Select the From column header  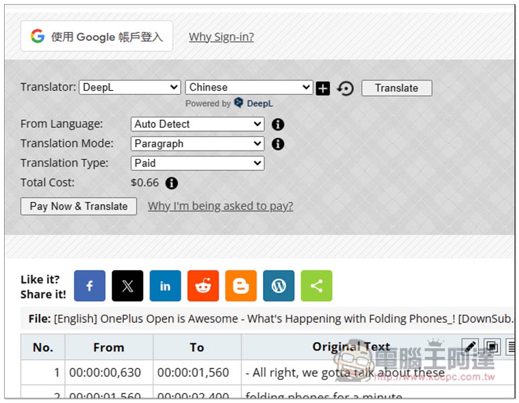[109, 347]
